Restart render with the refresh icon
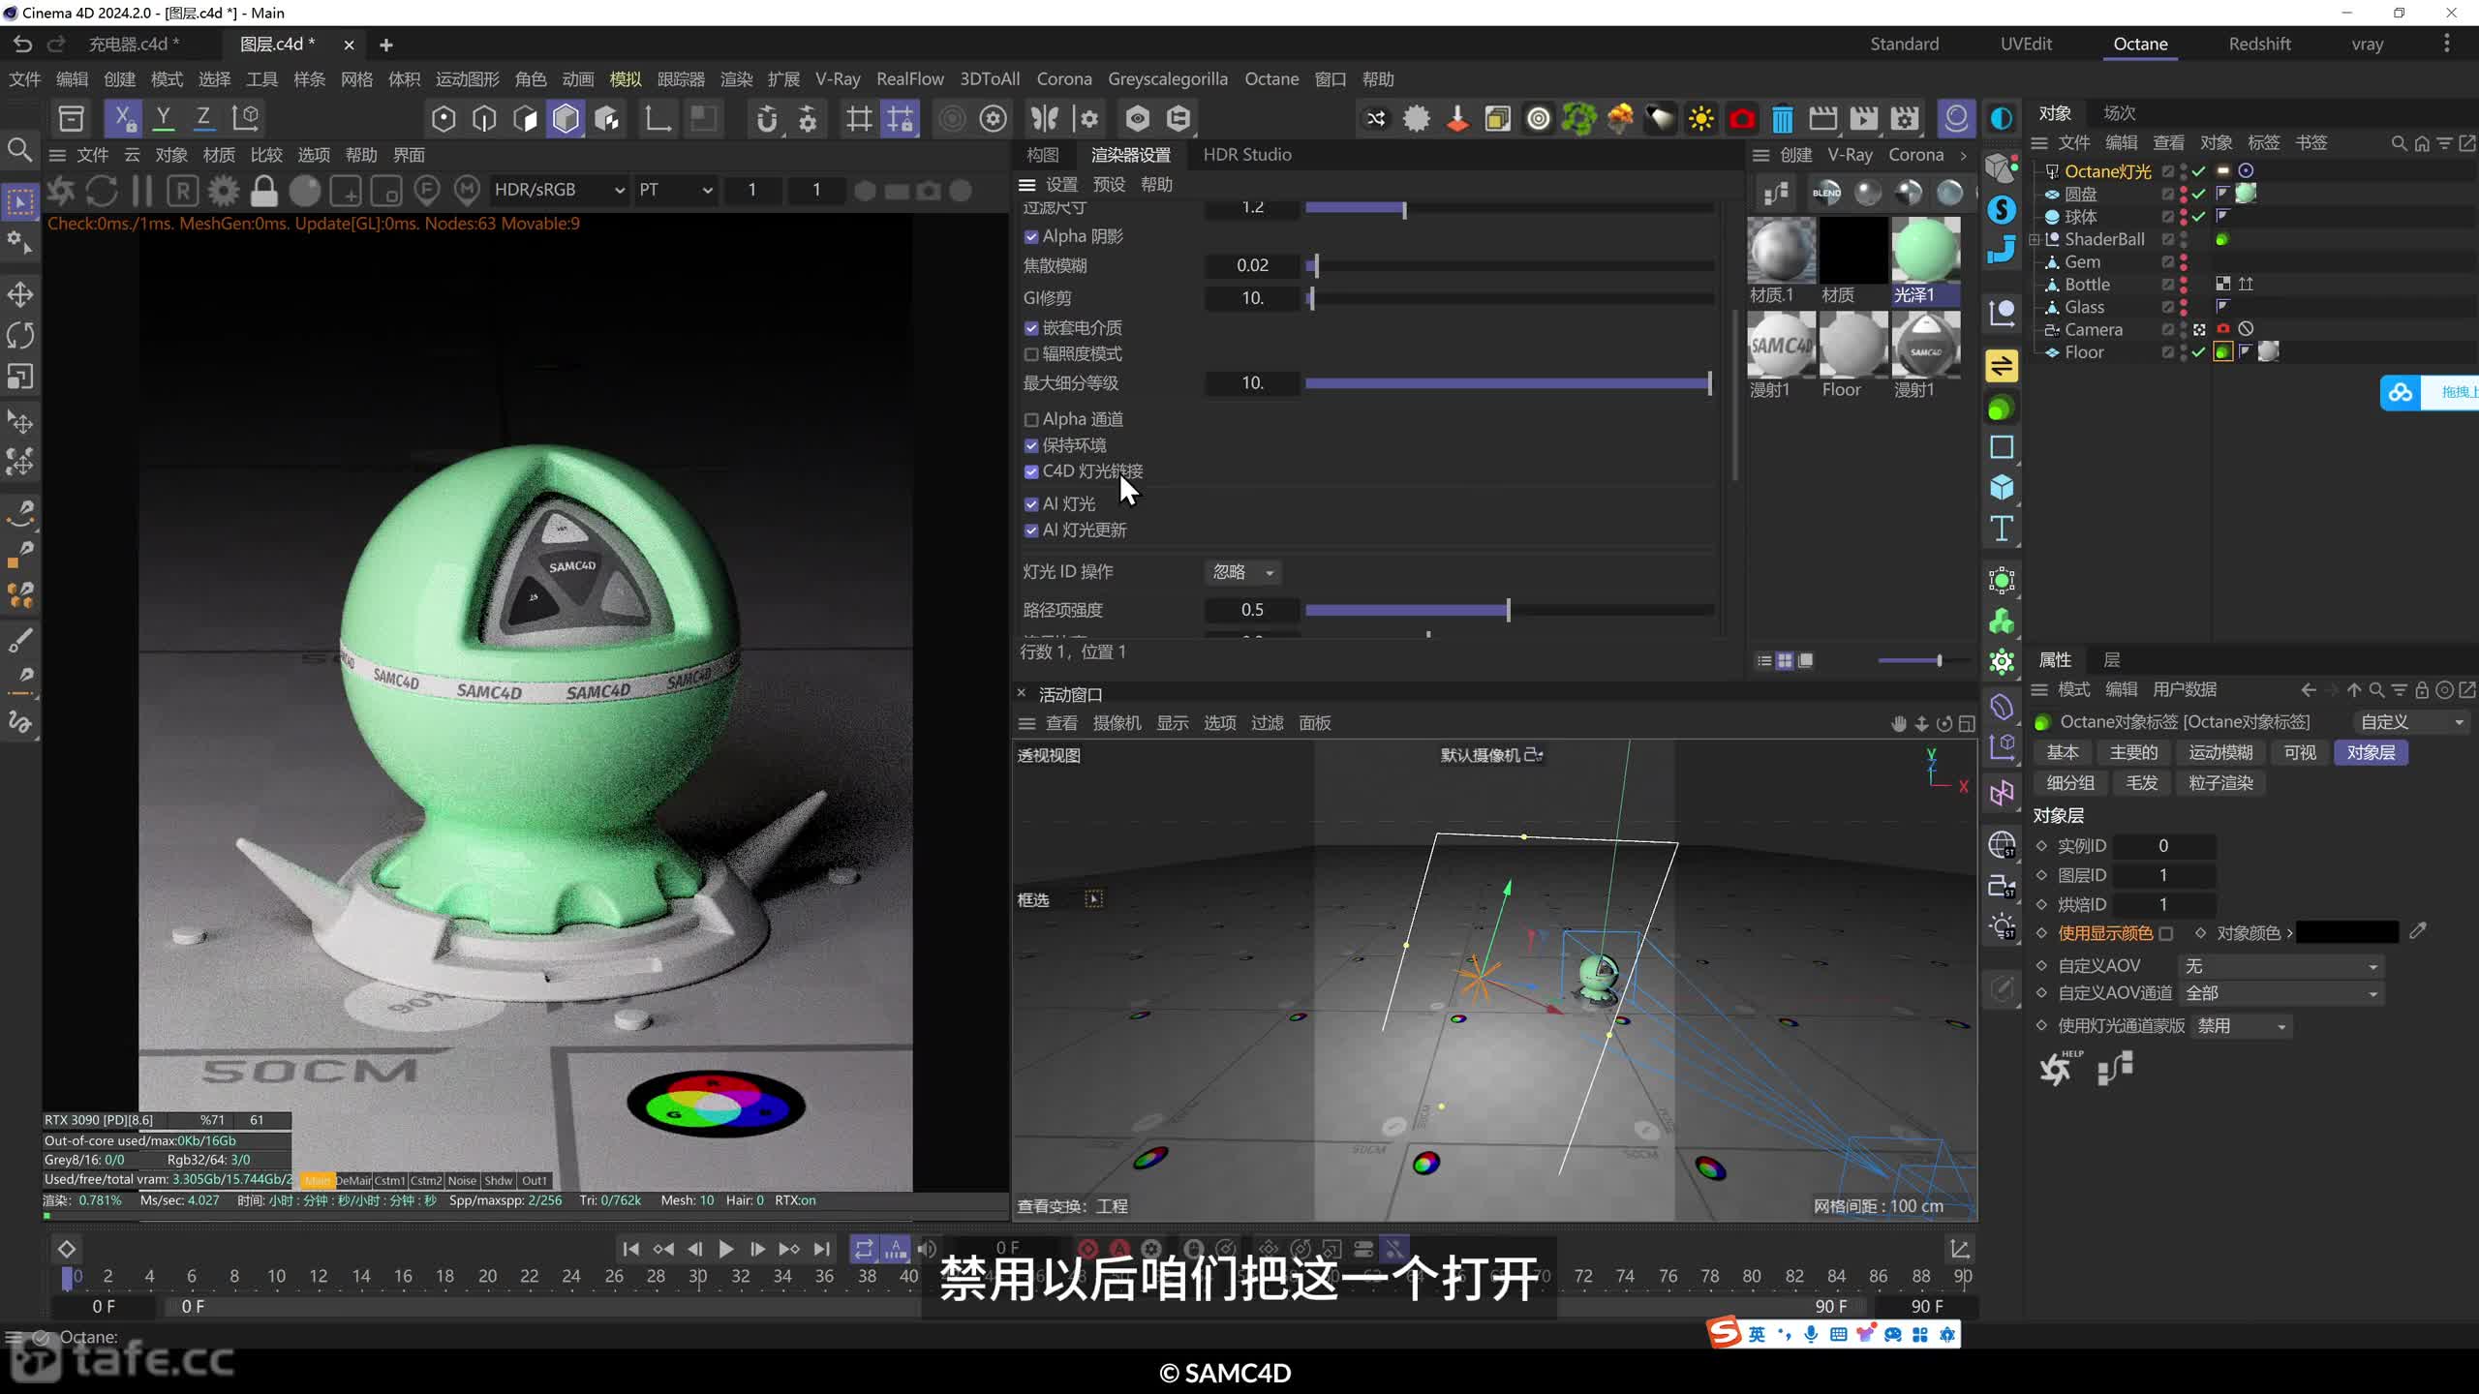 [x=102, y=191]
